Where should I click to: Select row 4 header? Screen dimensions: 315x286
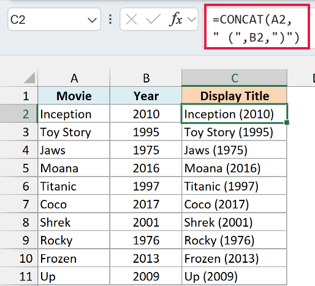point(19,150)
